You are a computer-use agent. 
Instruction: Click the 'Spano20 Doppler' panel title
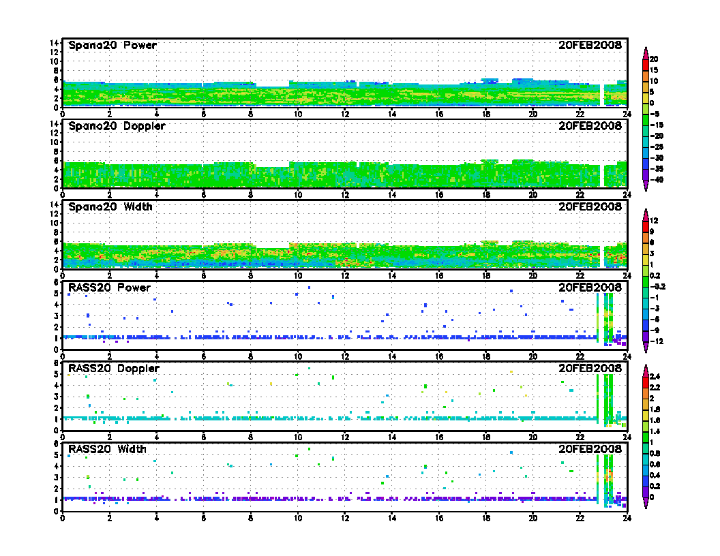pos(117,126)
